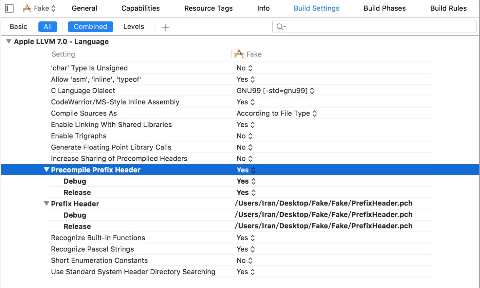Screen dimensions: 480x288
Task: Switch to the Capabilities tab
Action: point(140,8)
